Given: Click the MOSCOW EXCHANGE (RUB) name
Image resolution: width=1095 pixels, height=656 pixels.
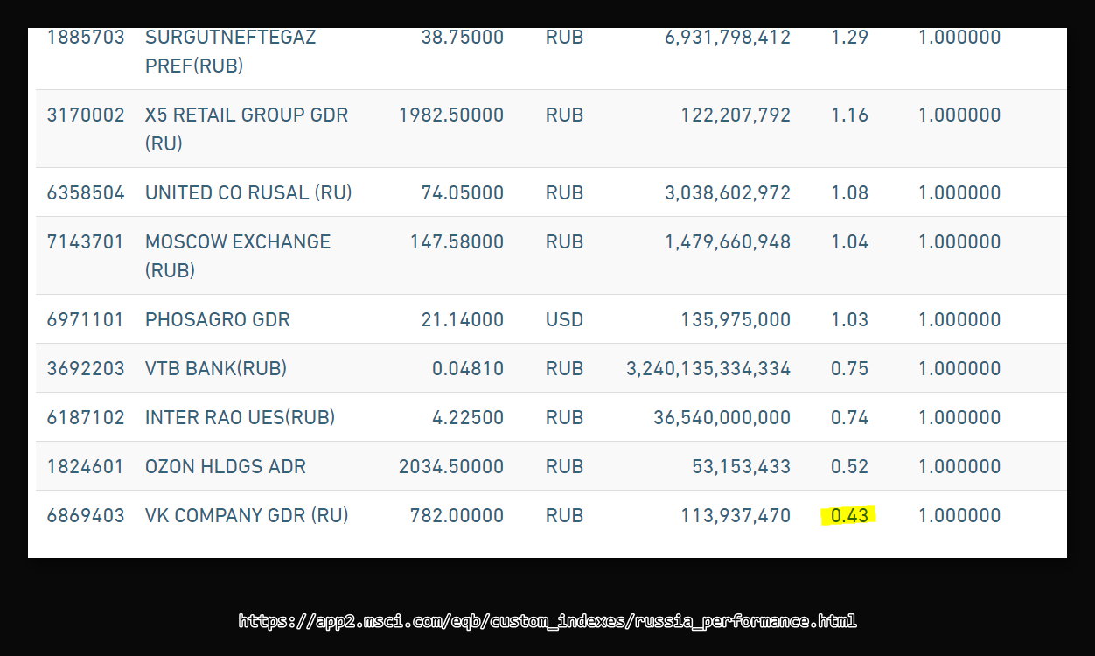Looking at the screenshot, I should [x=238, y=255].
